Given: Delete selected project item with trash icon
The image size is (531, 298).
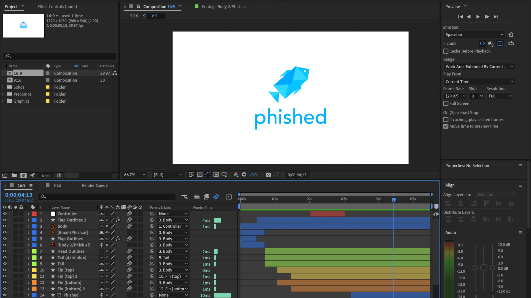Looking at the screenshot, I should 59,175.
